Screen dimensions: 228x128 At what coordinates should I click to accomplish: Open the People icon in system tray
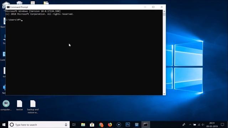coord(184,125)
